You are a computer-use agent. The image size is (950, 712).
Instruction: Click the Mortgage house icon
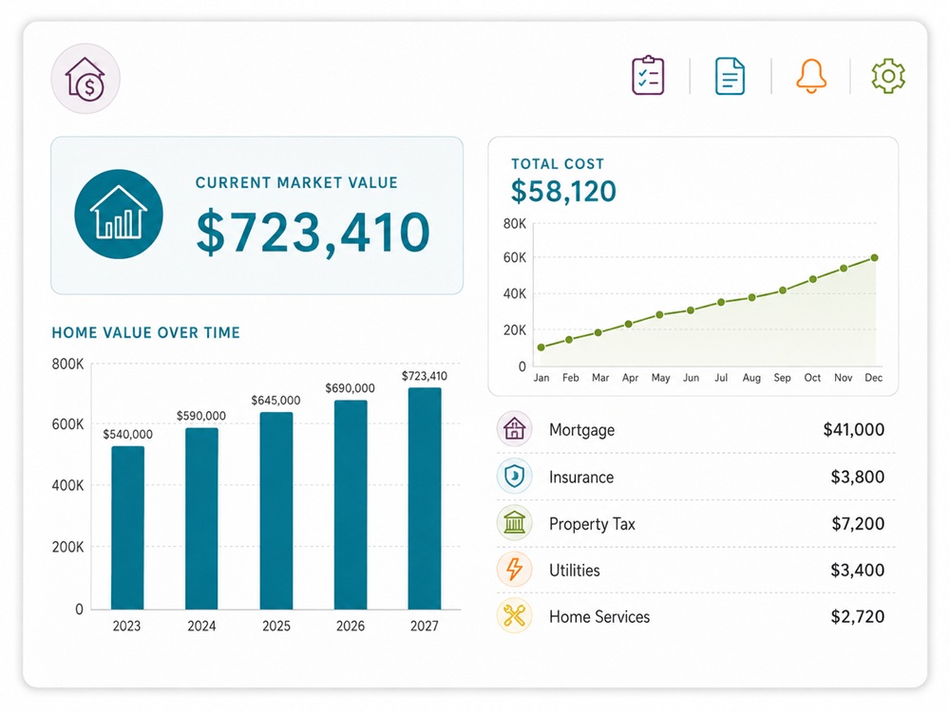point(514,429)
